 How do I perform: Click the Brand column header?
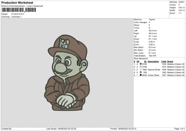pyautogui.click(x=170, y=61)
